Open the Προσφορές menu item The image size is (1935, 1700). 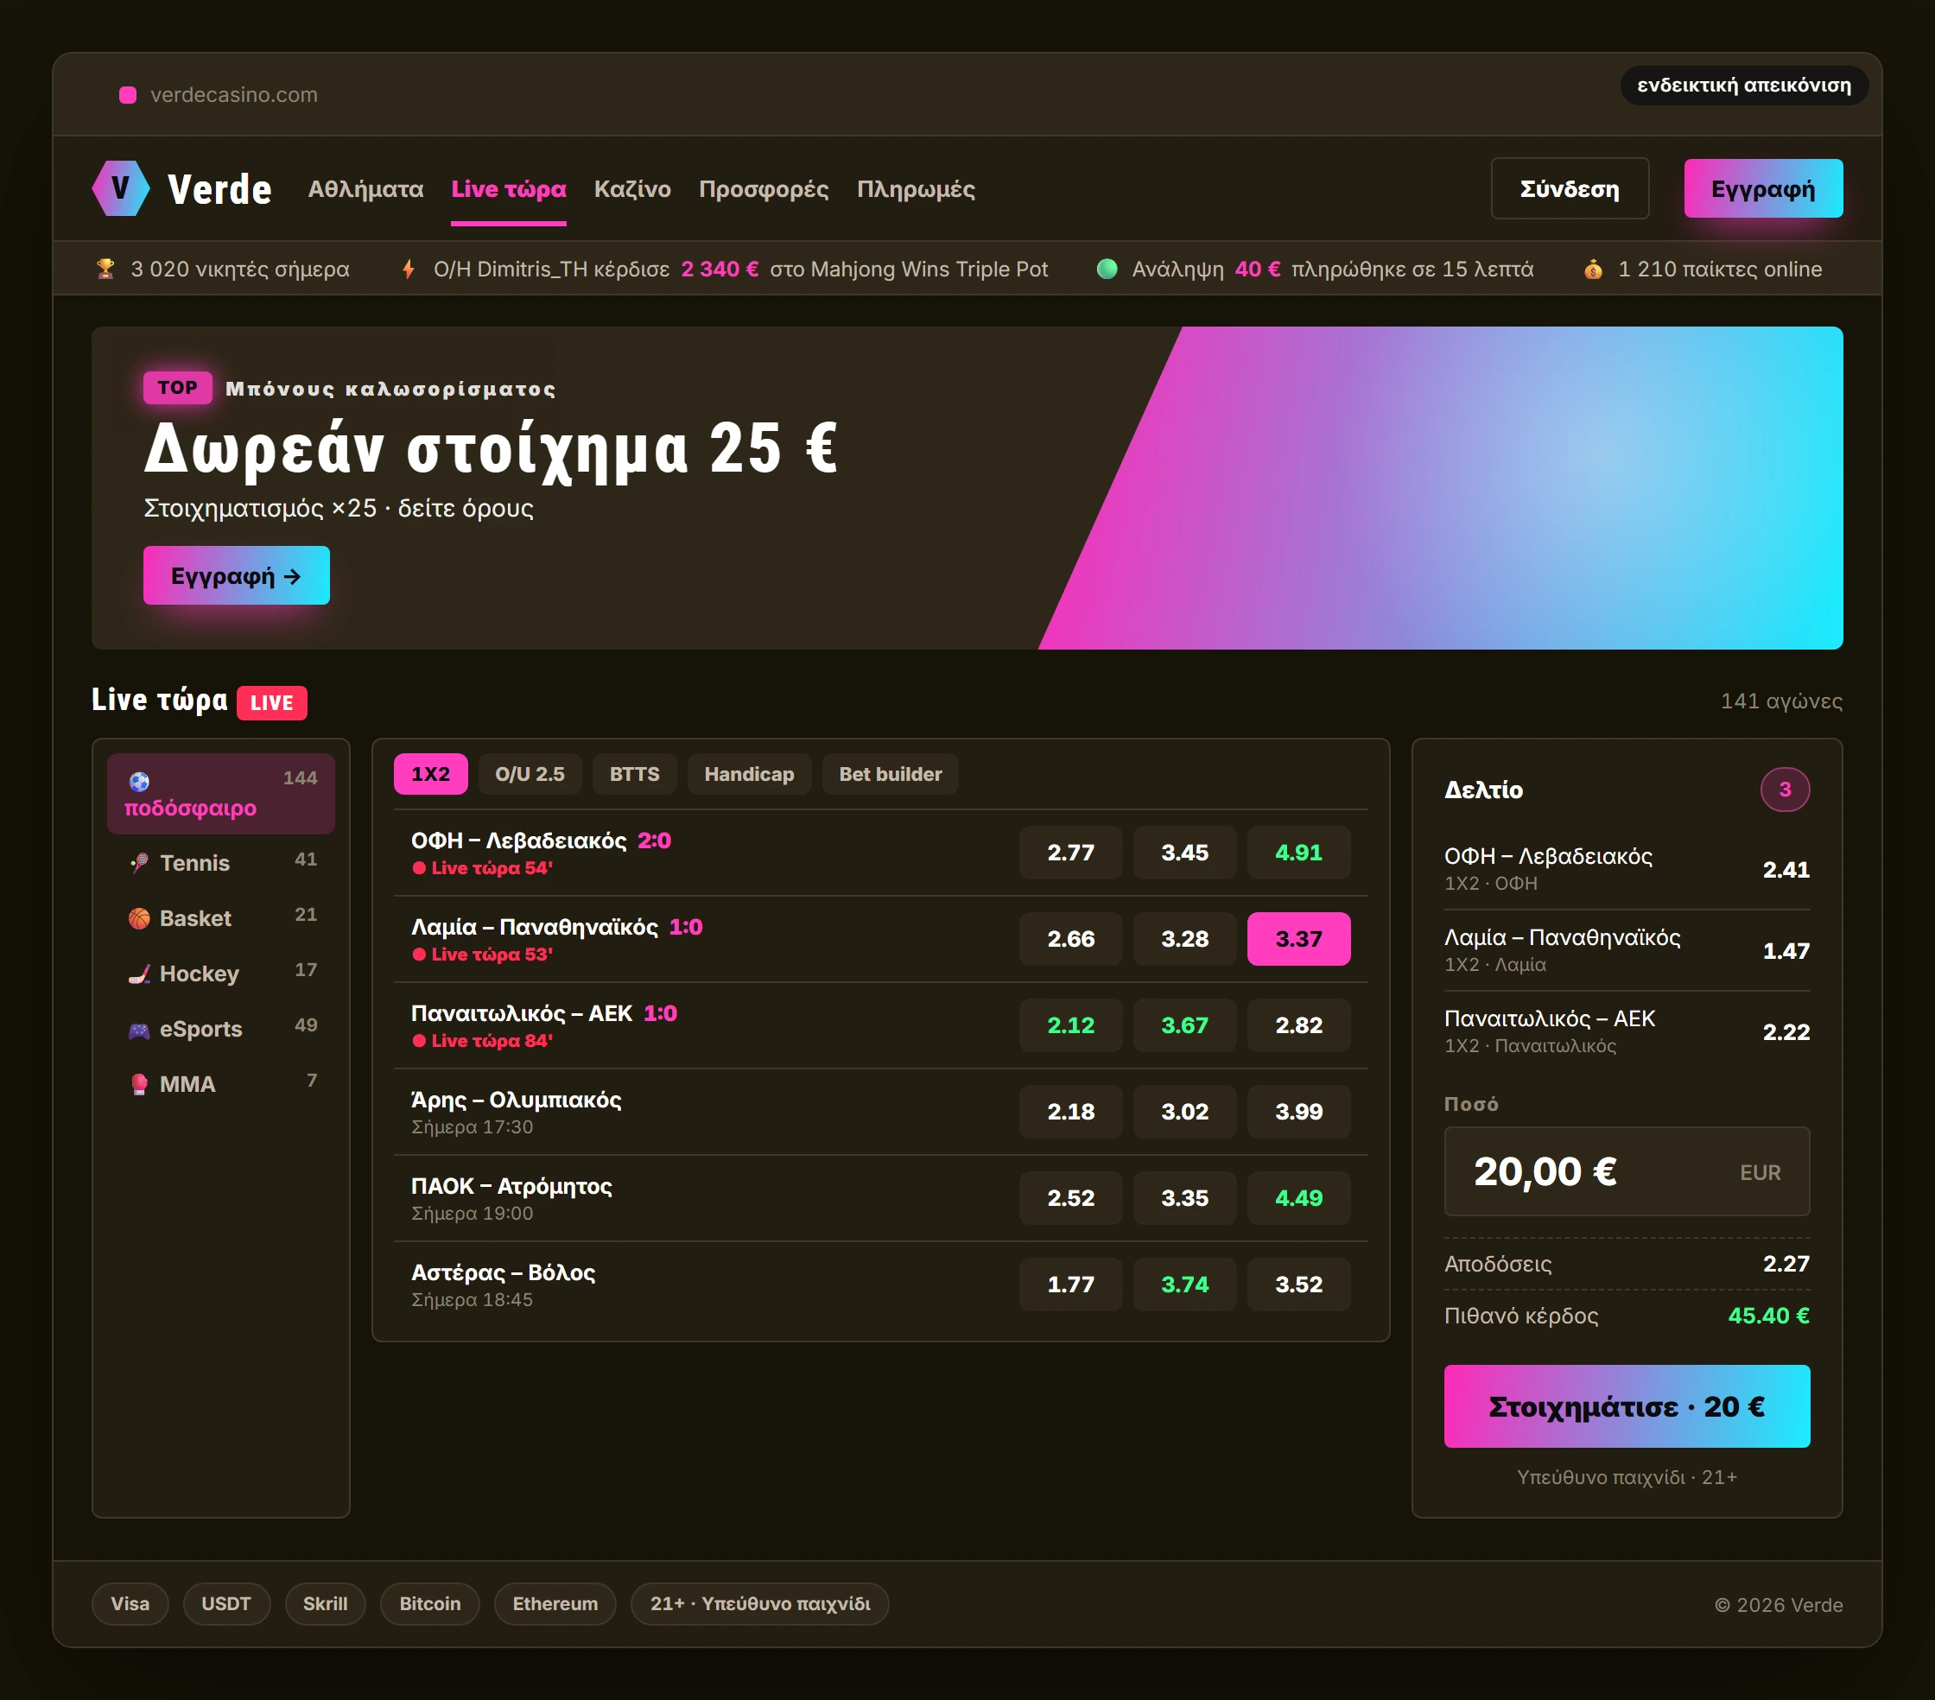(763, 189)
